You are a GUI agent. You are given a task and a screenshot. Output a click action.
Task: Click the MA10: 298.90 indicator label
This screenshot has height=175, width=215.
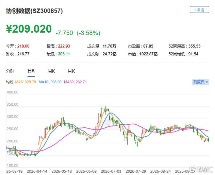pos(50,82)
